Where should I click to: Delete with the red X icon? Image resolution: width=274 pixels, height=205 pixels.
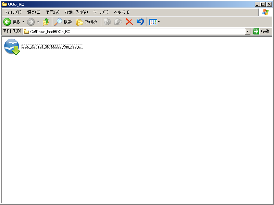[129, 22]
